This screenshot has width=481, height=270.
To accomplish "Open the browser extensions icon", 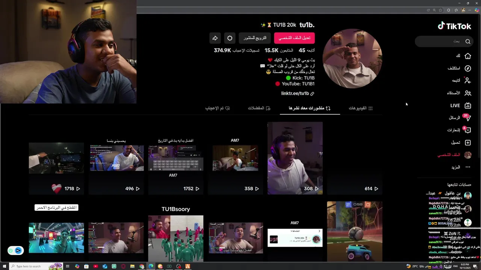I will click(x=449, y=10).
